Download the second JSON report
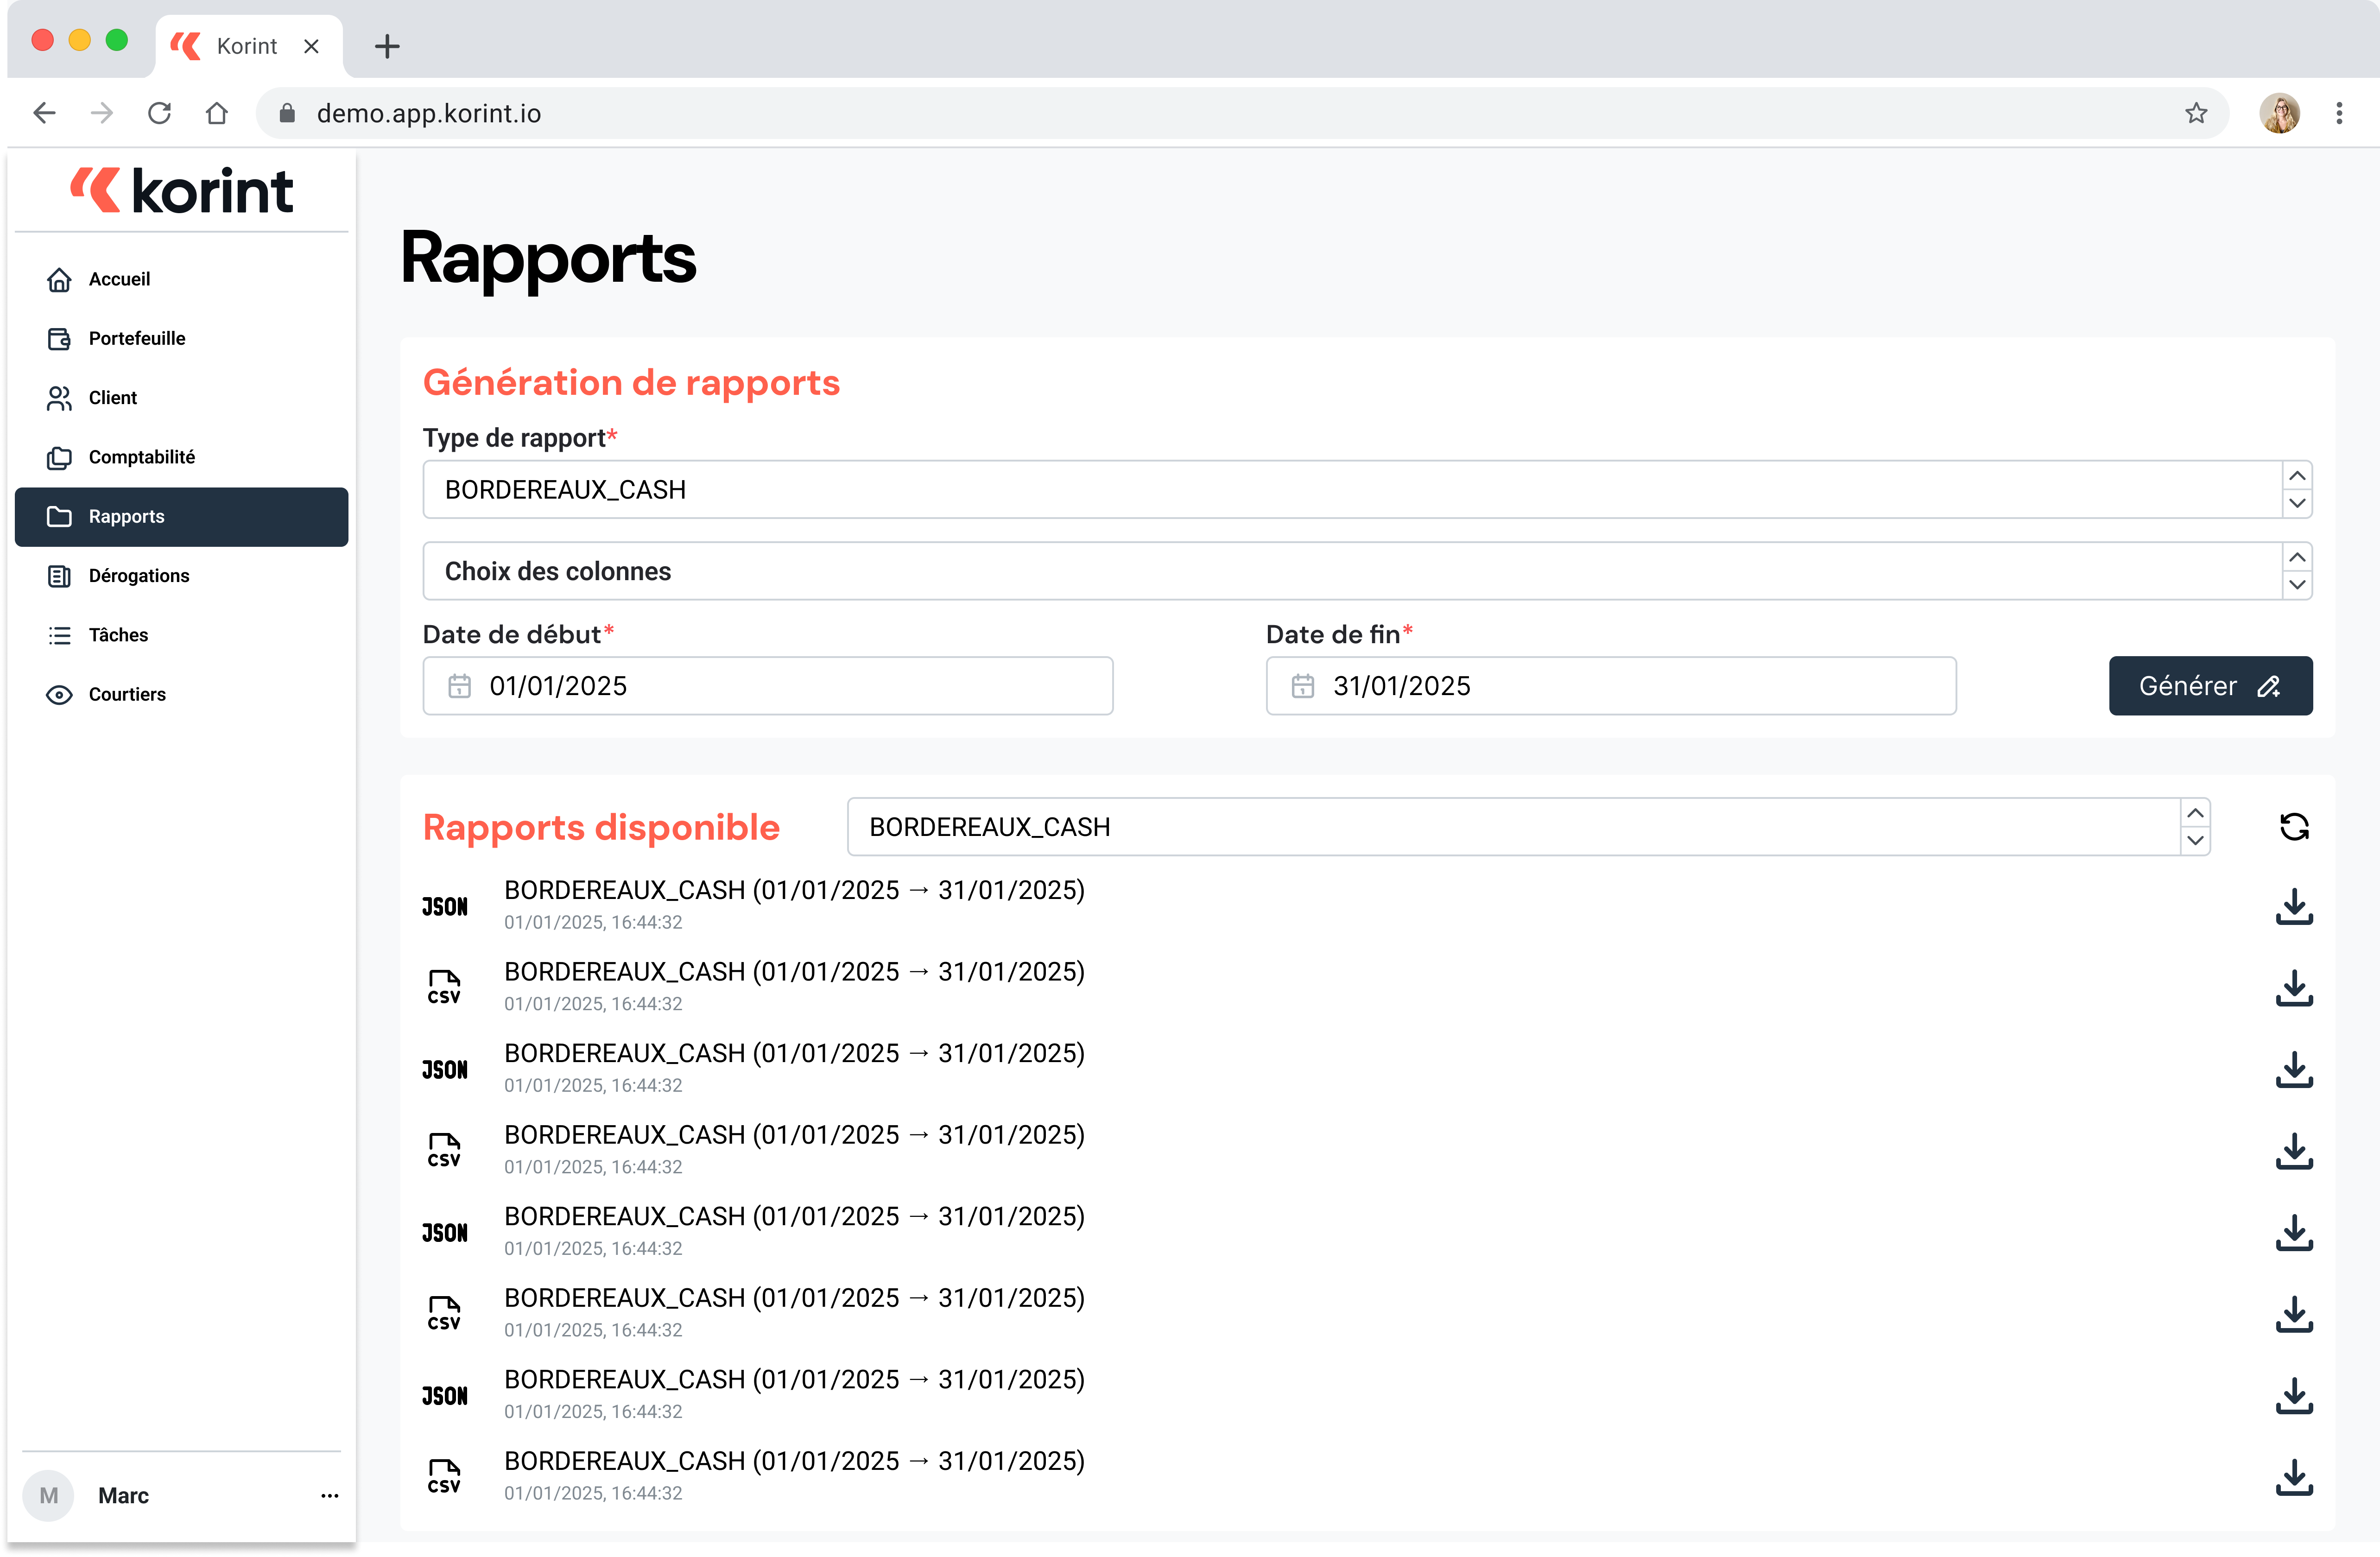This screenshot has height=1557, width=2380. coord(2293,1069)
